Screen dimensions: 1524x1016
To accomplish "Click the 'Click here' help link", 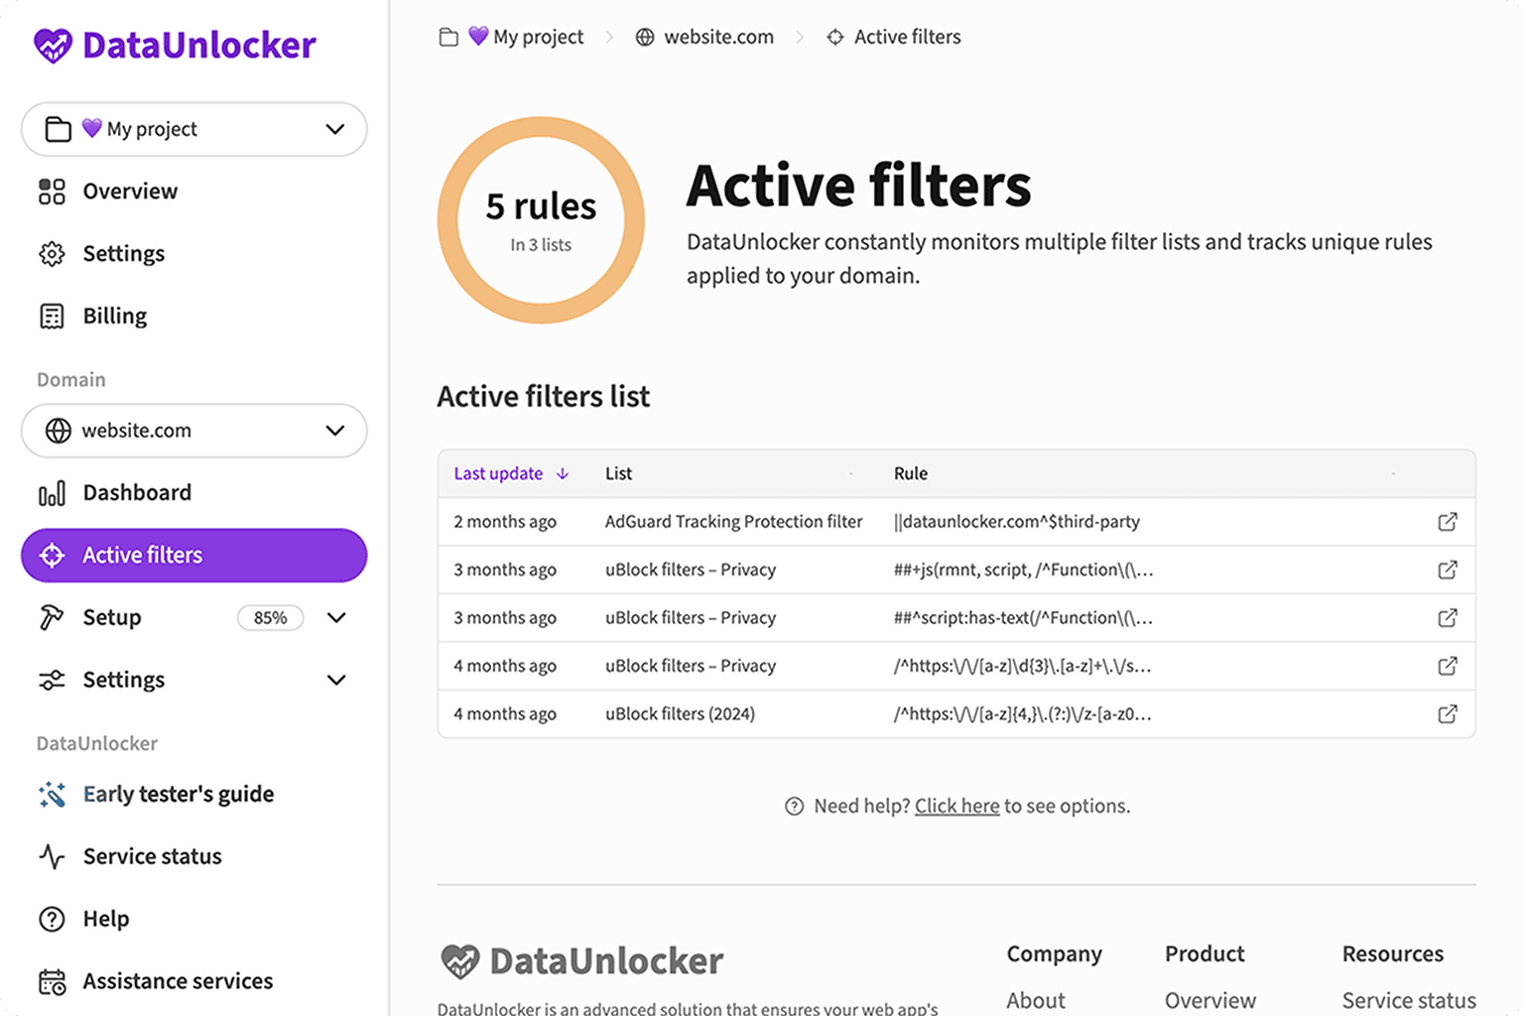I will point(956,806).
